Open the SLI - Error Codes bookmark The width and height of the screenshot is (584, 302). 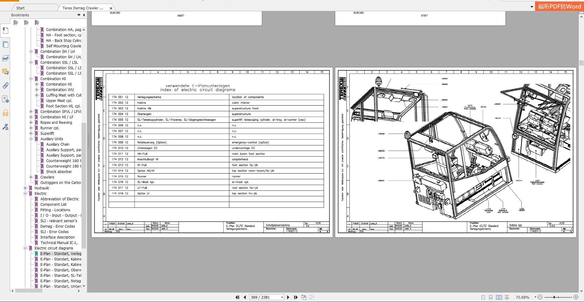coord(54,232)
